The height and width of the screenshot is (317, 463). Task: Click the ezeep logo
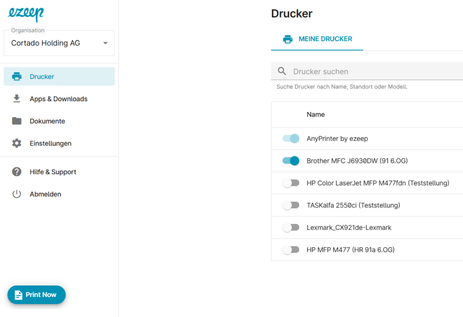25,14
